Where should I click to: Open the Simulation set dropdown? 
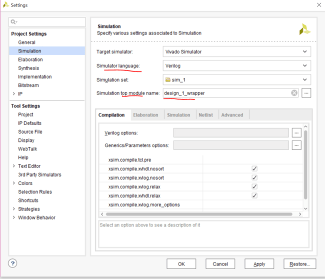(x=236, y=80)
